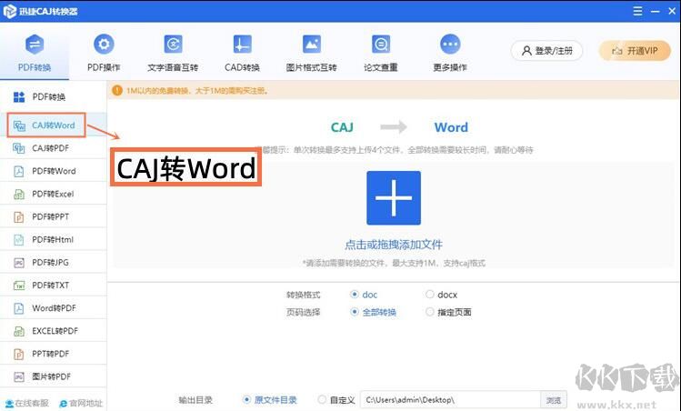Click the Word转PDF sidebar icon
This screenshot has height=411, width=681.
click(x=19, y=308)
